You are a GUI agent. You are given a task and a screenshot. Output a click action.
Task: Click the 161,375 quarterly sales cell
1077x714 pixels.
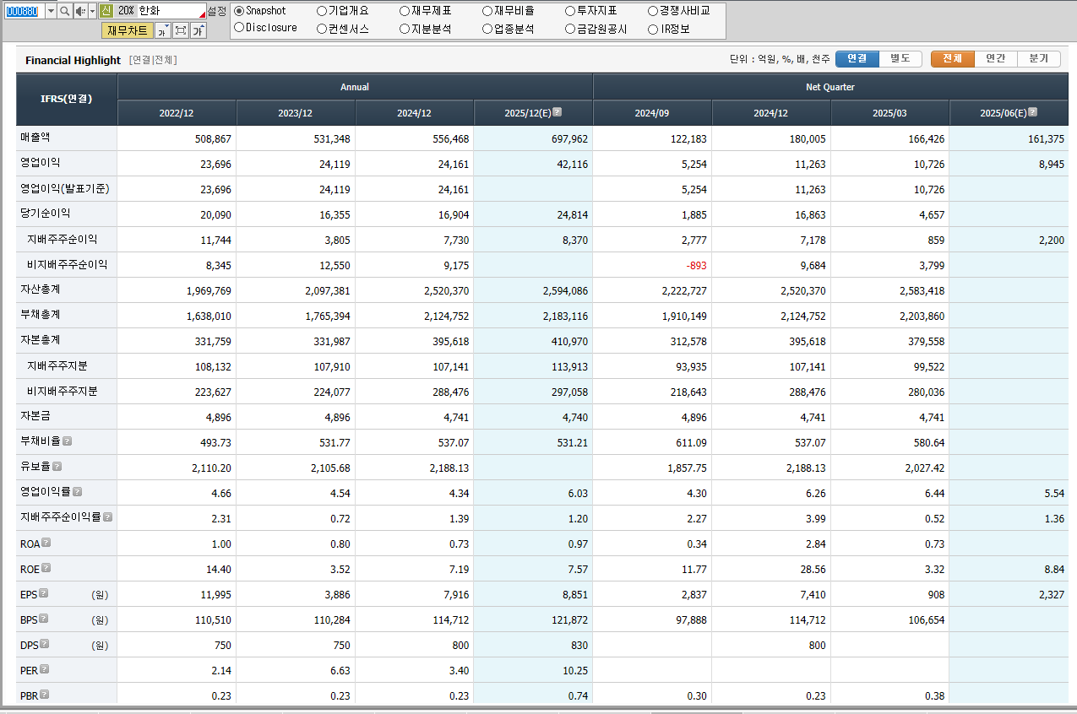[x=1009, y=138]
